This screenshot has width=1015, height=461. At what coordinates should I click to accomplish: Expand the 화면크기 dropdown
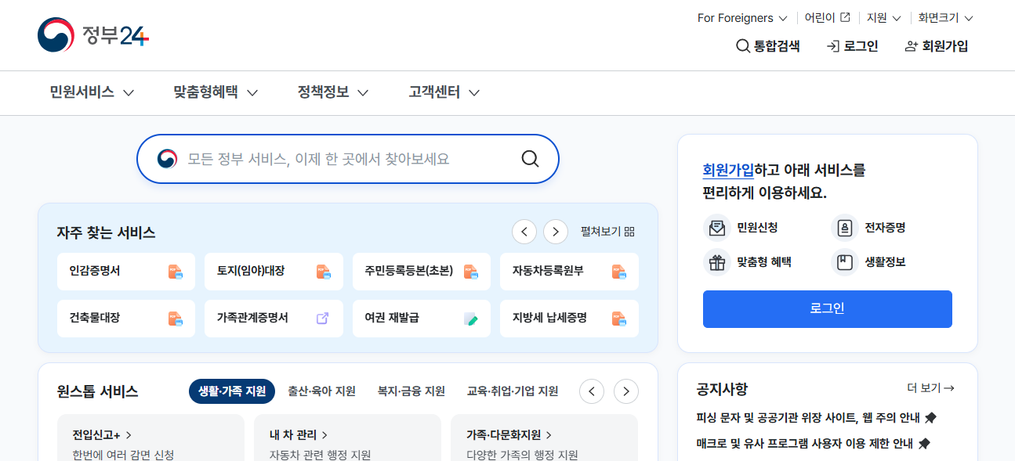point(944,17)
